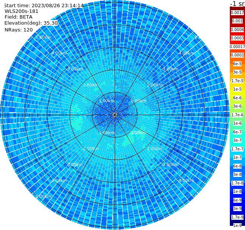The image size is (245, 230).
Task: Click the northeast 1.00km range label
Action: 139,101
